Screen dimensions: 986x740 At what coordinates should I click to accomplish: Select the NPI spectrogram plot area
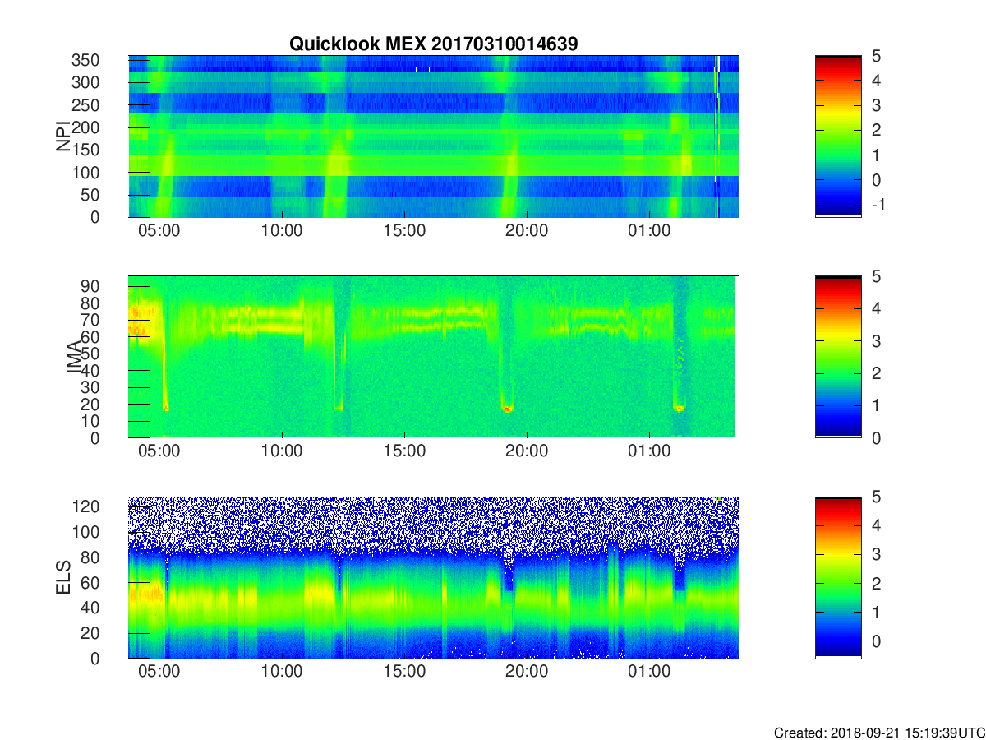434,136
